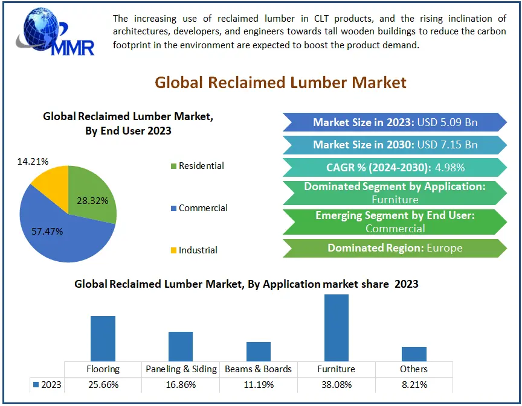Click the Furniture 38.08% table cell
This screenshot has width=522, height=406.
(336, 385)
